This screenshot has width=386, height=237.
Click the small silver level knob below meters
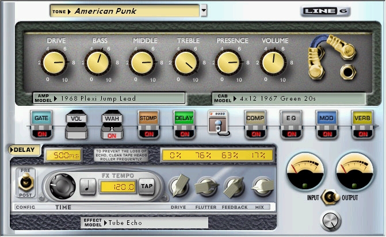pyautogui.click(x=331, y=221)
